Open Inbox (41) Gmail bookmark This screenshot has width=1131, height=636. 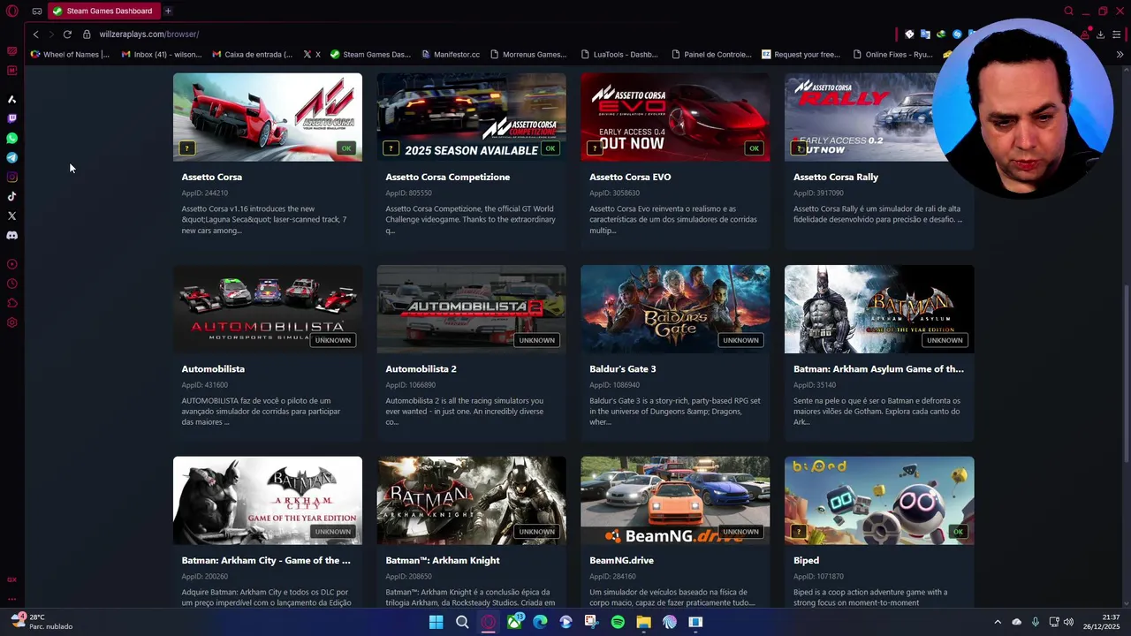tap(161, 54)
